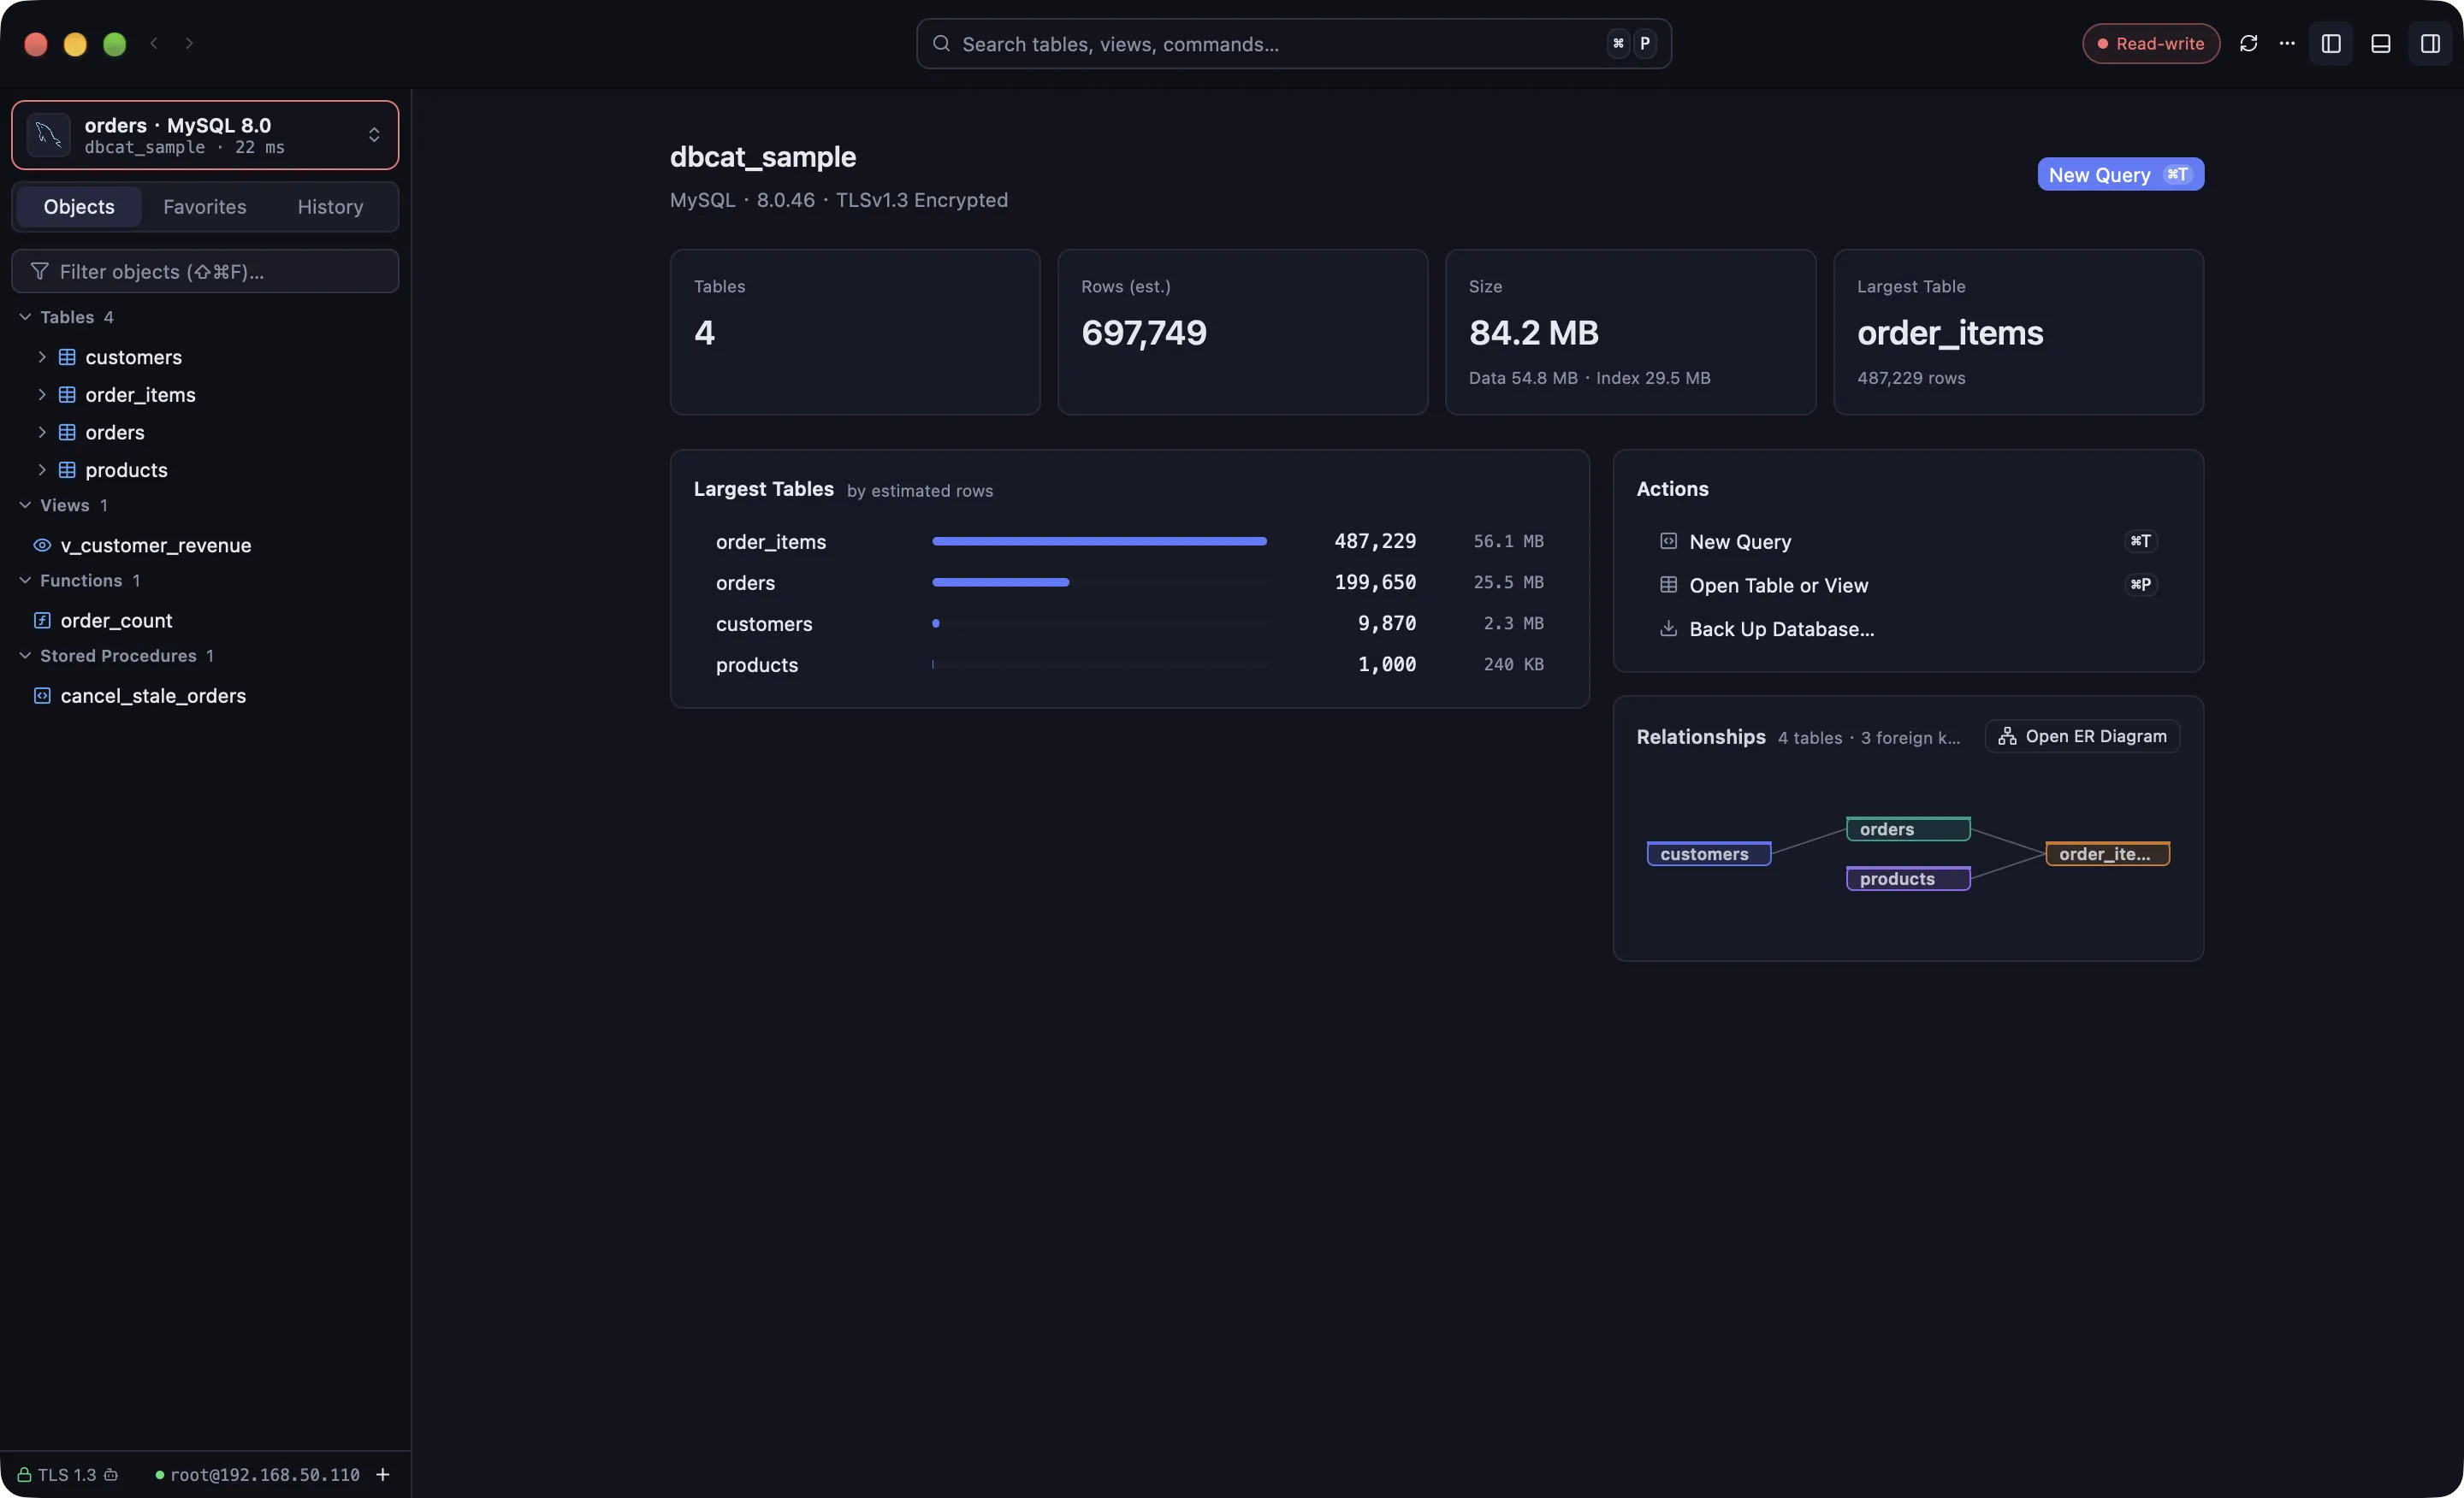2464x1498 pixels.
Task: Click the New Query icon under Actions
Action: 1668,541
